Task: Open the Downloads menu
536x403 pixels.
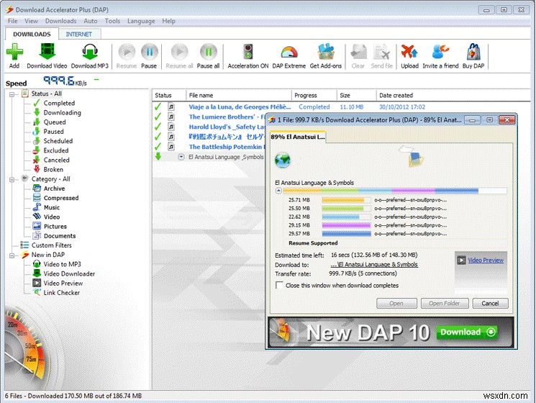Action: (60, 21)
